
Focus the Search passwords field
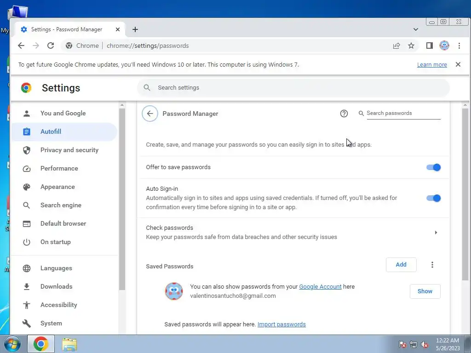point(403,113)
